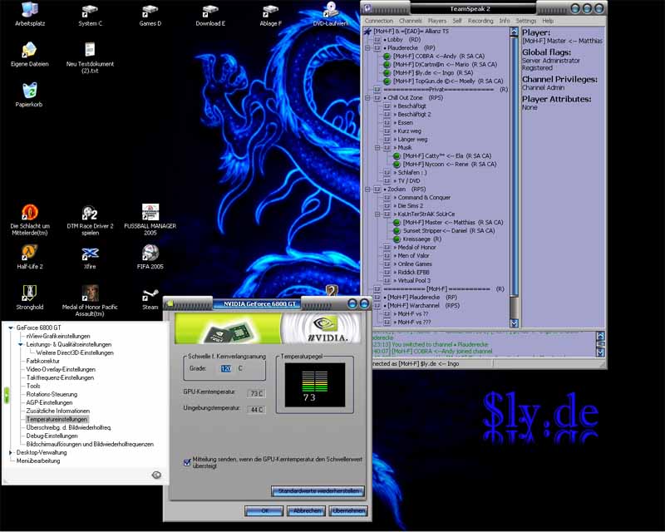
Task: Open the Ablage F drive shortcut
Action: click(271, 15)
